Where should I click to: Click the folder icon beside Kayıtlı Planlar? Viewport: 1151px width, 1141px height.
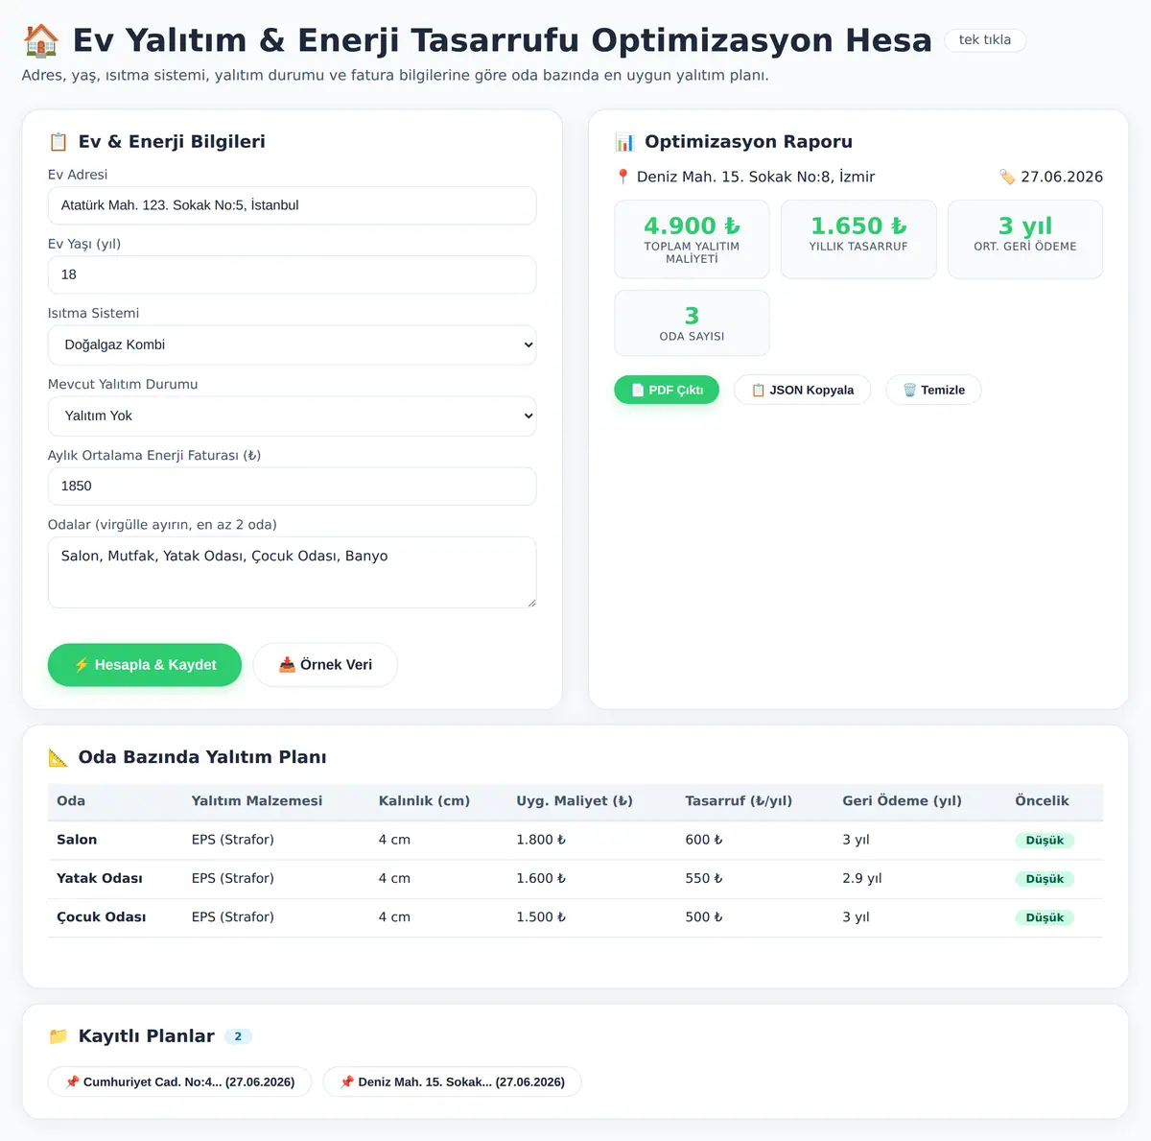pos(59,1036)
